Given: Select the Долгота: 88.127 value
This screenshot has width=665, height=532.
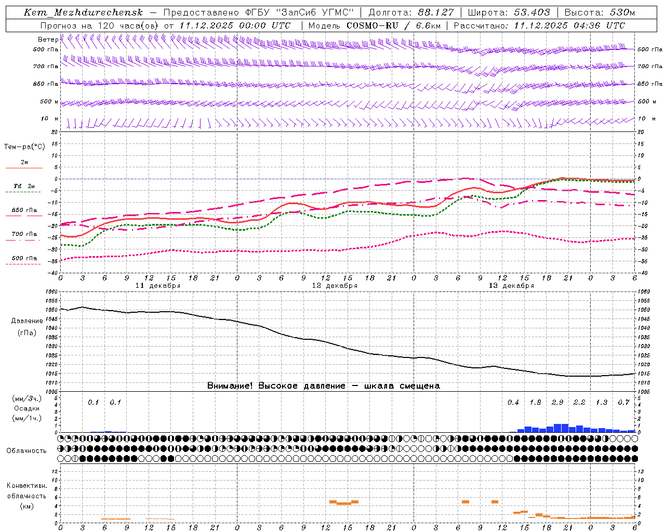Looking at the screenshot, I should pos(411,12).
